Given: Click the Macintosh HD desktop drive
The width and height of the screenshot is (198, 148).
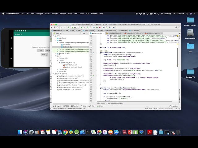Looking at the screenshot, I should pos(190,34).
